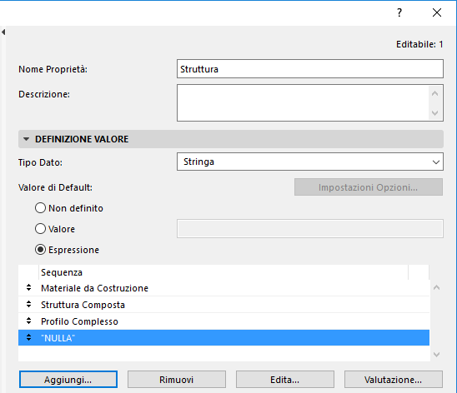Click the Impostazioni Opzioni button
This screenshot has height=393, width=457.
369,187
